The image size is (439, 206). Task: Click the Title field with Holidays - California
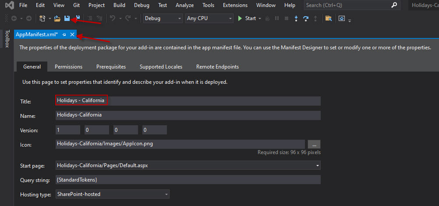[x=188, y=101]
